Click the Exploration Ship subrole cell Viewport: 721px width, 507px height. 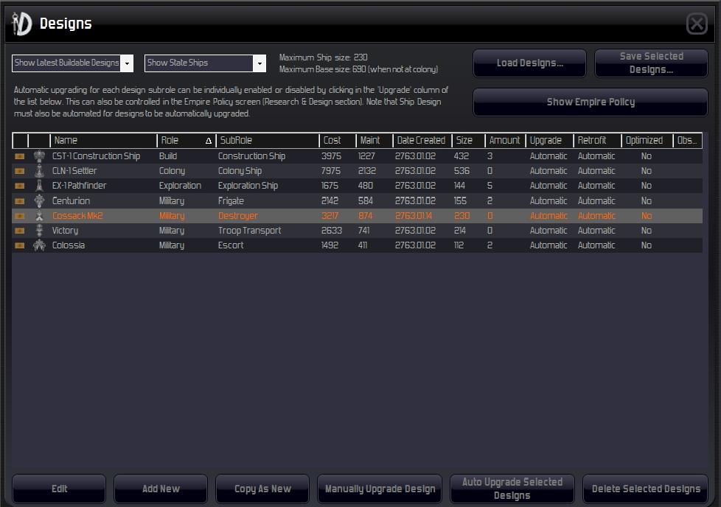click(x=248, y=186)
